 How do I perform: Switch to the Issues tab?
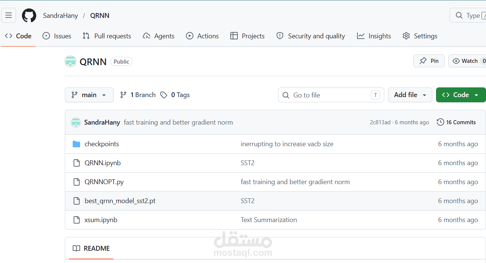(57, 36)
